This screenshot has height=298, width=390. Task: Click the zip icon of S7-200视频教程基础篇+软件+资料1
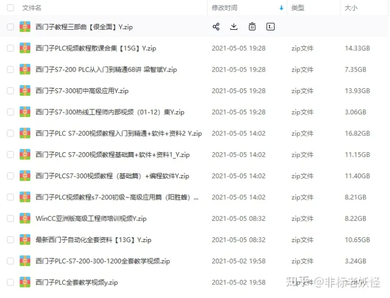click(x=25, y=154)
